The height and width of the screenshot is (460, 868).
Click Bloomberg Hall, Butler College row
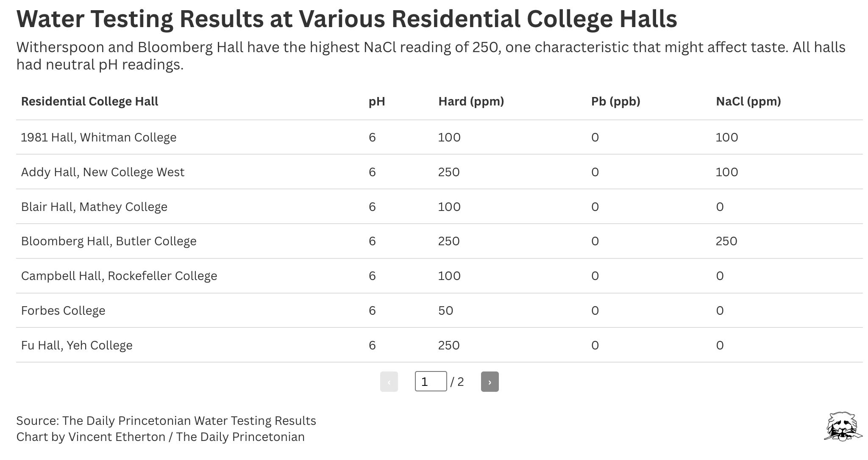coord(108,241)
